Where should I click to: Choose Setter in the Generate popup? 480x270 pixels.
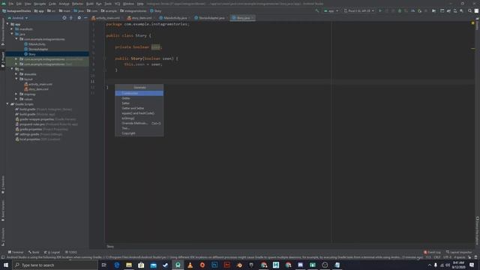139,103
